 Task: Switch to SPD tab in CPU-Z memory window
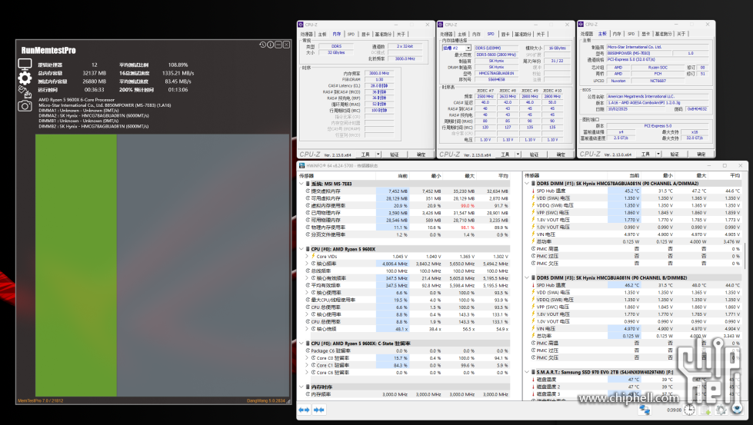pos(351,34)
